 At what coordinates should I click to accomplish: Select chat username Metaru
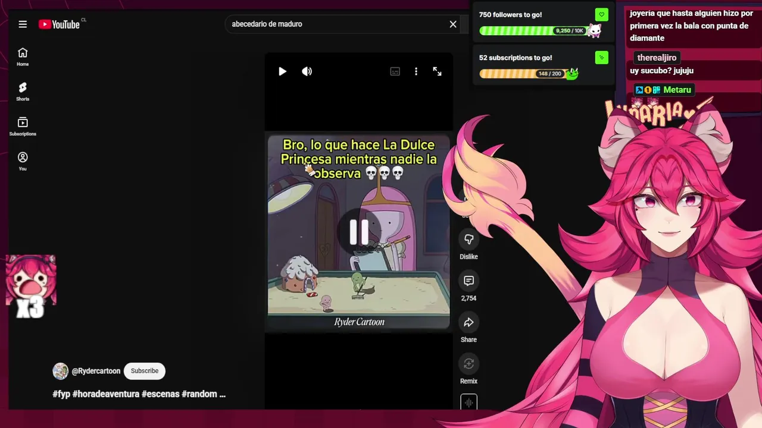point(677,90)
